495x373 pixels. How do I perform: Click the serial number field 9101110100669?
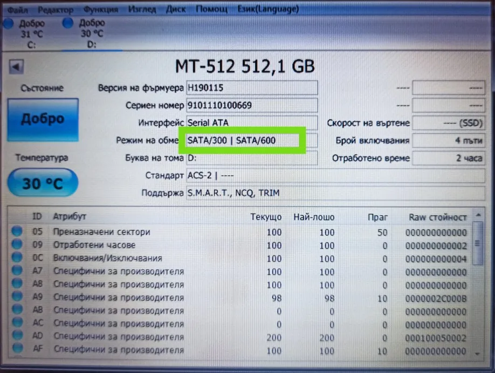click(252, 105)
